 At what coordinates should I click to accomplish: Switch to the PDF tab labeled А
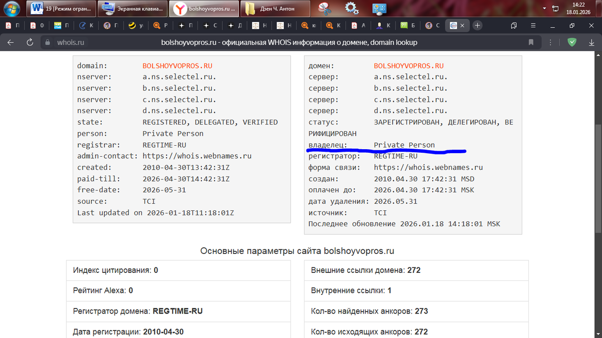click(358, 25)
